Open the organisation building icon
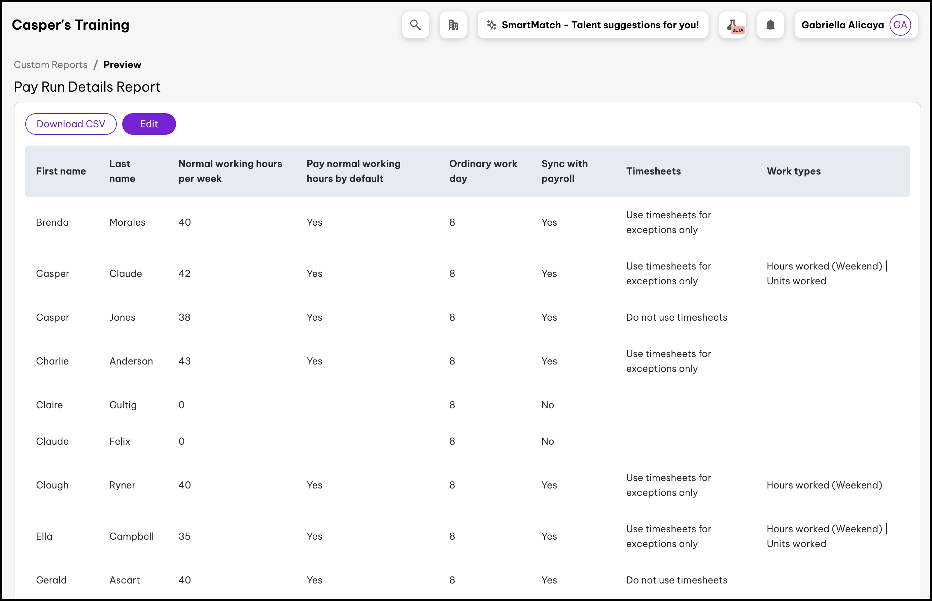This screenshot has height=601, width=932. (453, 25)
